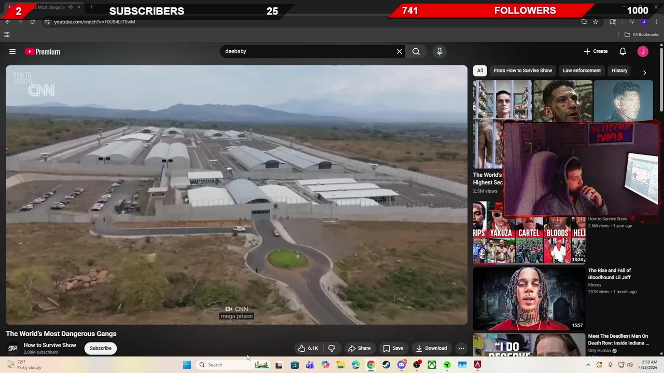Open Meet The Deadliest Men On Death Row
Image resolution: width=664 pixels, height=373 pixels.
point(618,340)
